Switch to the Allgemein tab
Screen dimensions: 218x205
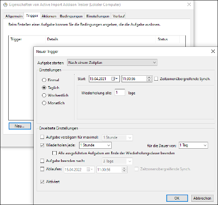pyautogui.click(x=14, y=16)
